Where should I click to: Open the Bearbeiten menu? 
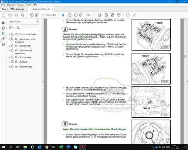[x=11, y=5]
